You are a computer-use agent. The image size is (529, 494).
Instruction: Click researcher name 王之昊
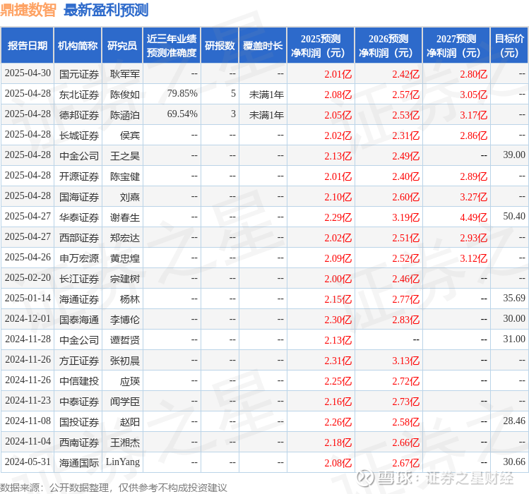[x=125, y=156]
